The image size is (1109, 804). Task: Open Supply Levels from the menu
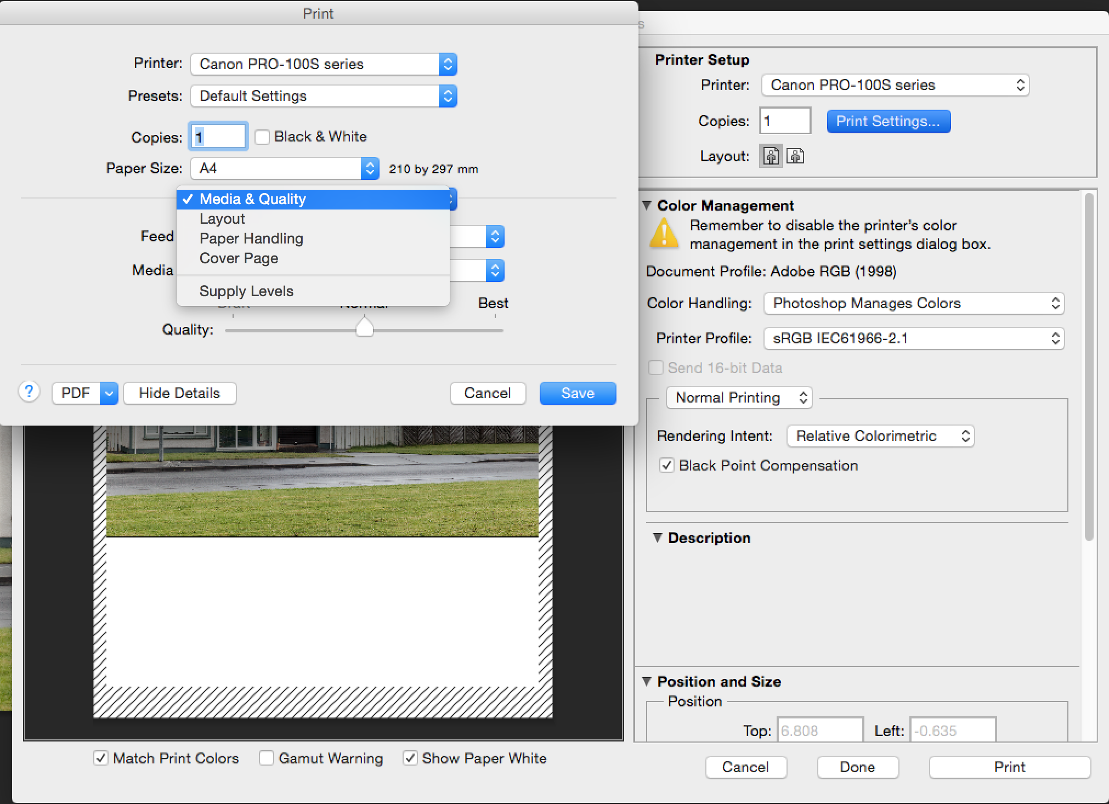(246, 291)
